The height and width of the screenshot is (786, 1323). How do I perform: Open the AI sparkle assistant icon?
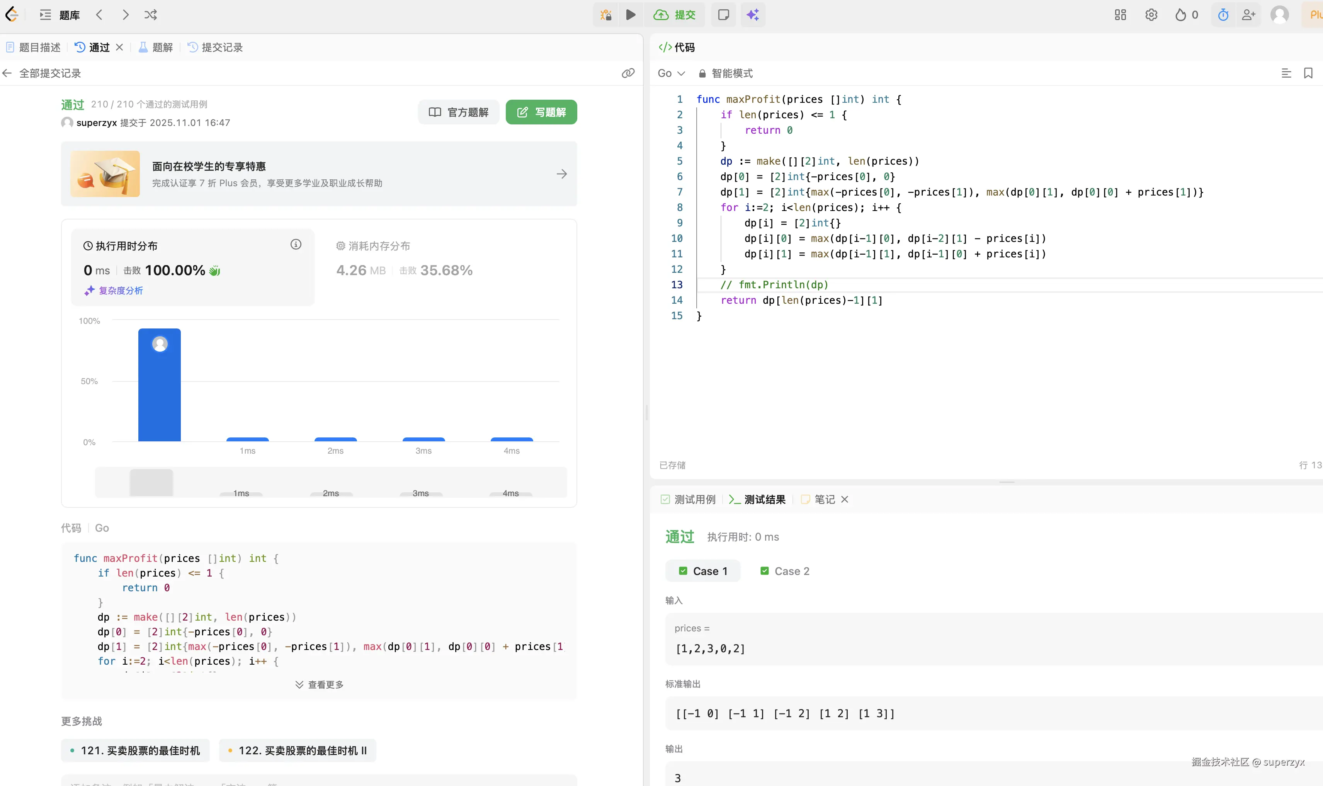point(753,15)
